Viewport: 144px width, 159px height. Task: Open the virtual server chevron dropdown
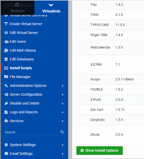coord(51,5)
